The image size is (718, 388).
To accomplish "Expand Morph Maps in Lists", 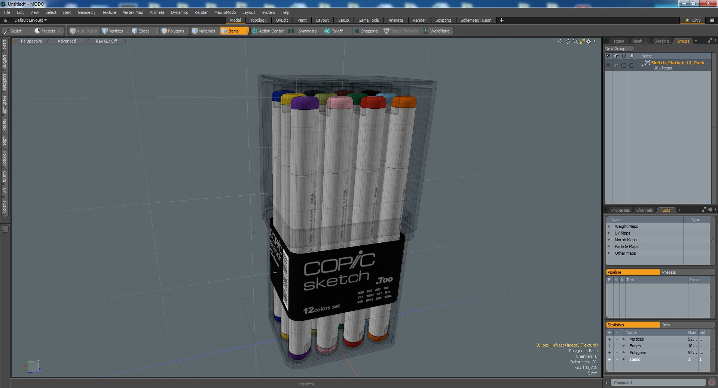I will tap(609, 240).
